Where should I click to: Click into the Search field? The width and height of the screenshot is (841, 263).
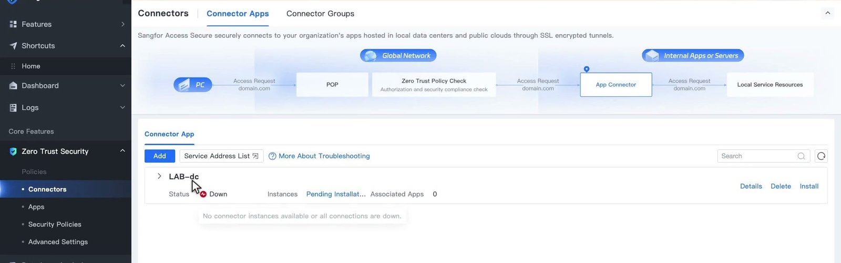[763, 156]
